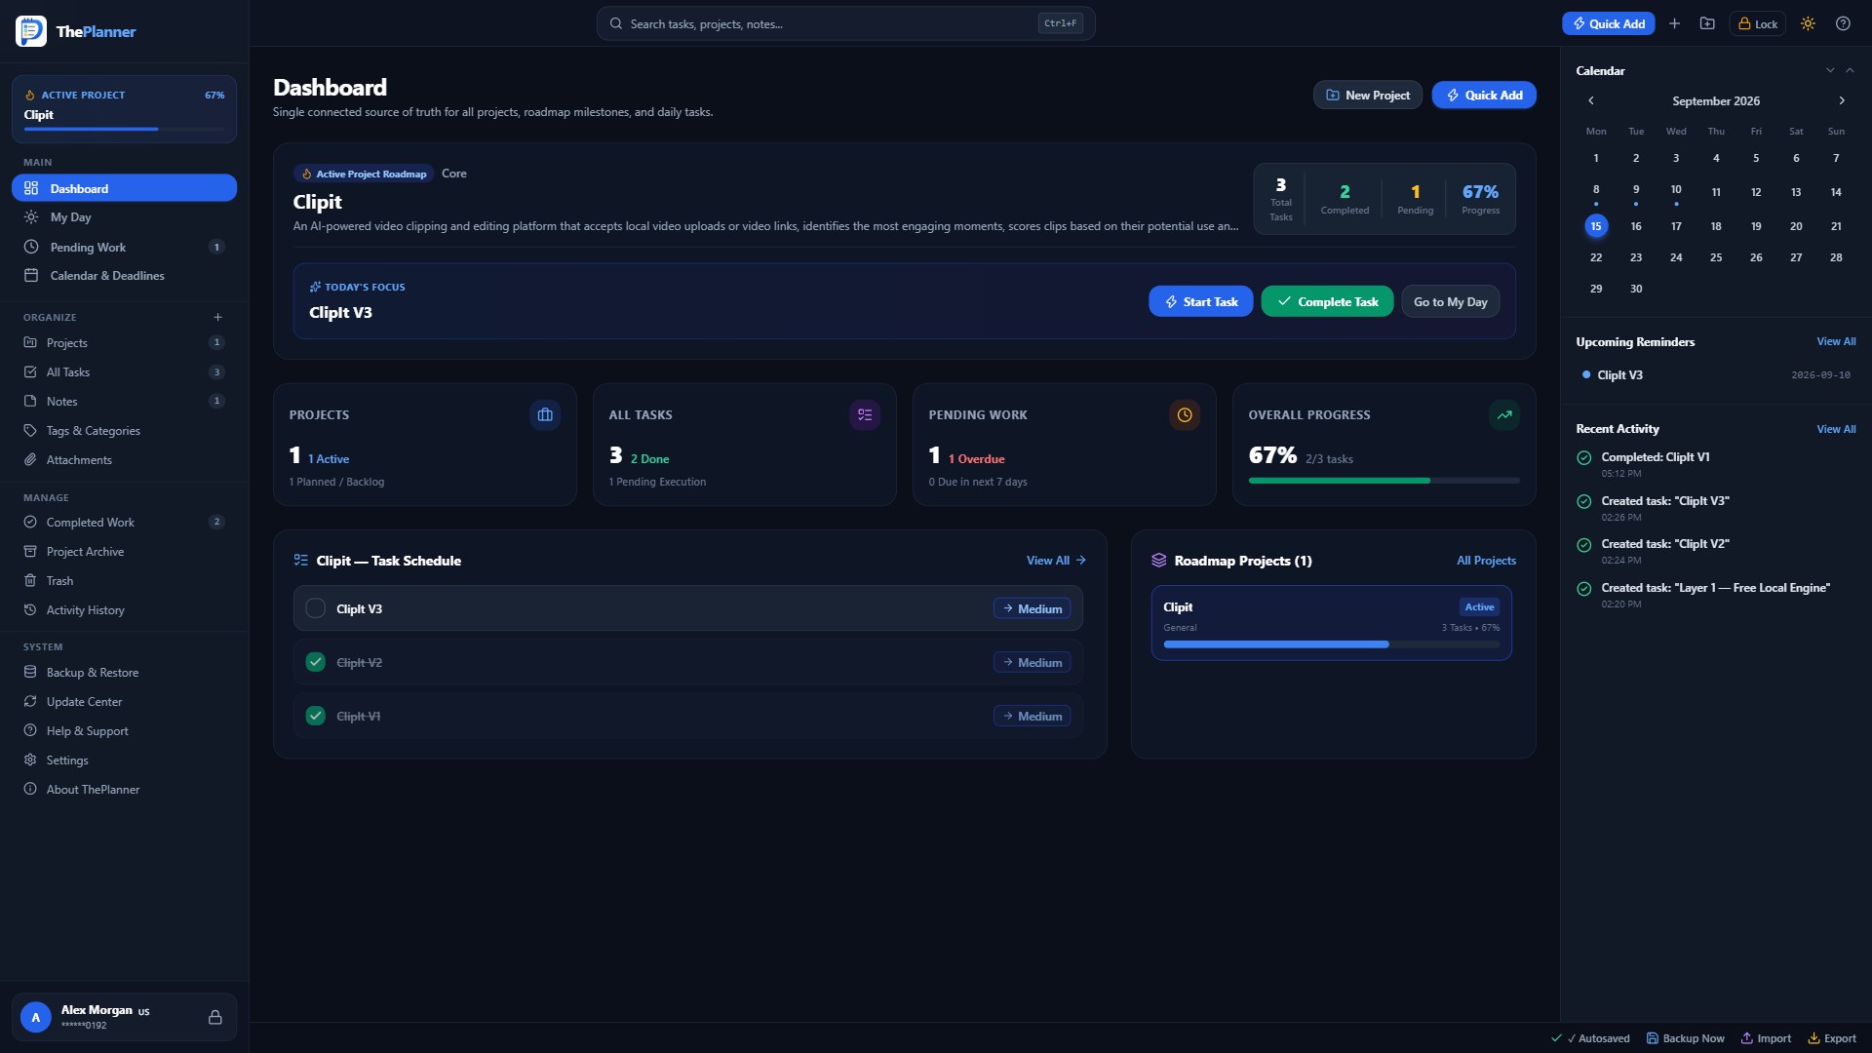Add new item with Organize plus icon
Screen dimensions: 1872x1053
pyautogui.click(x=217, y=317)
